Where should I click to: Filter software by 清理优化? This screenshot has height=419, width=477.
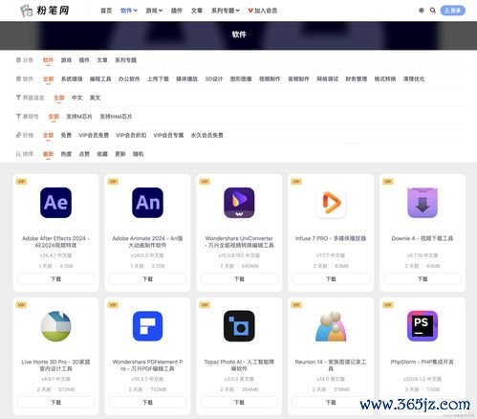(414, 78)
